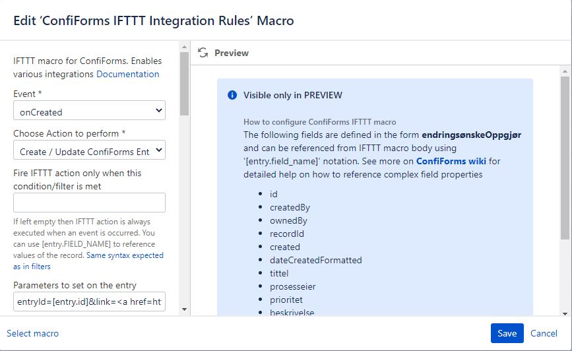This screenshot has height=351, width=572.
Task: Click the 'Visible only in PREVIEW' heading
Action: (292, 95)
